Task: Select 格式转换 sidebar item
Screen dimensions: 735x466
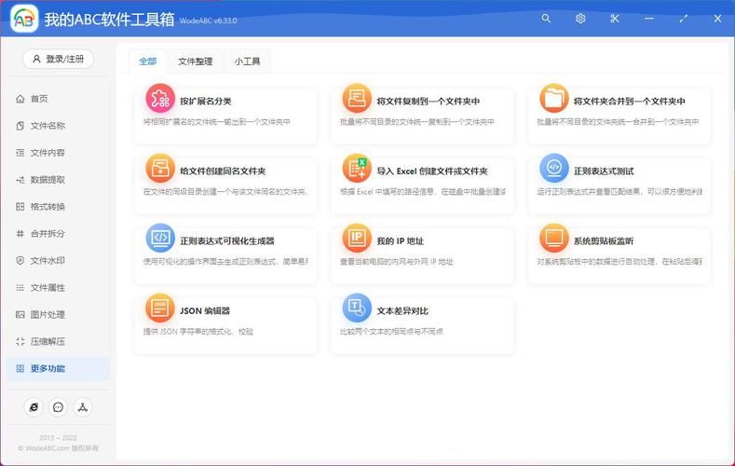Action: point(58,206)
